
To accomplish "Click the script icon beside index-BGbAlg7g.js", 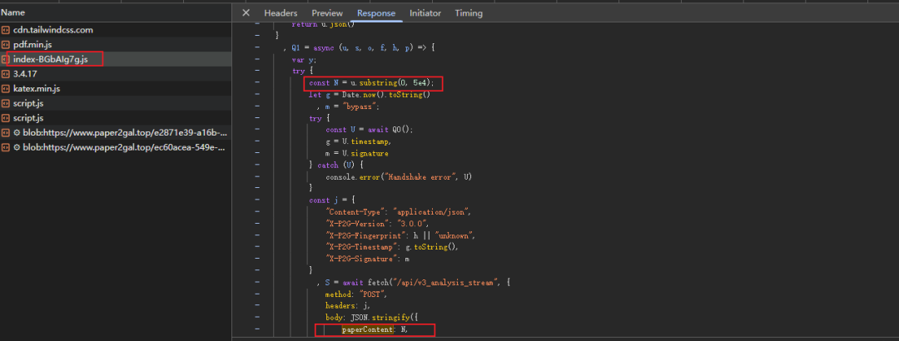I will [6, 59].
